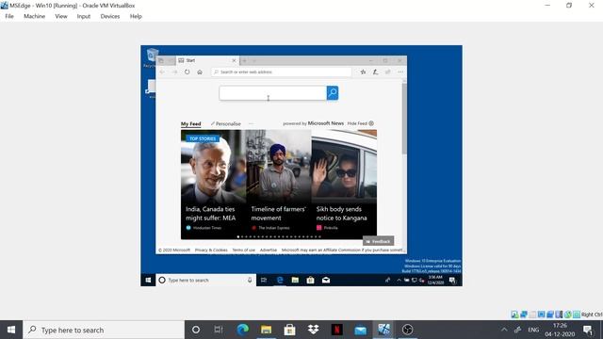Open Settings and more ellipsis in Edge
Viewport: 603px width, 339px height.
(x=400, y=72)
